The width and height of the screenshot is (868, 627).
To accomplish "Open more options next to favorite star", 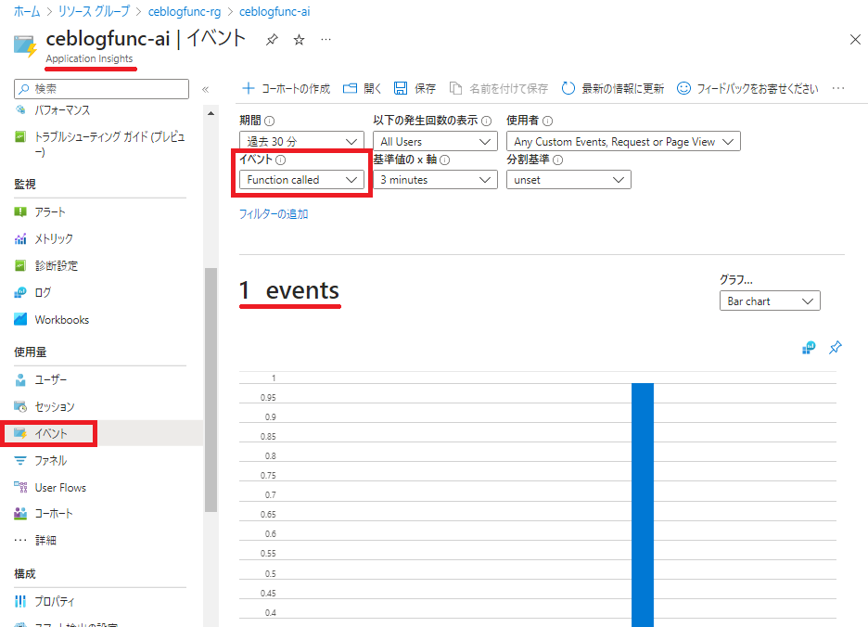I will 326,39.
